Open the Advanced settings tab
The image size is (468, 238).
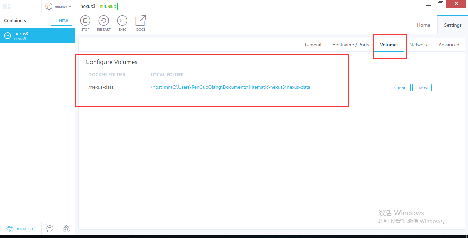point(449,45)
